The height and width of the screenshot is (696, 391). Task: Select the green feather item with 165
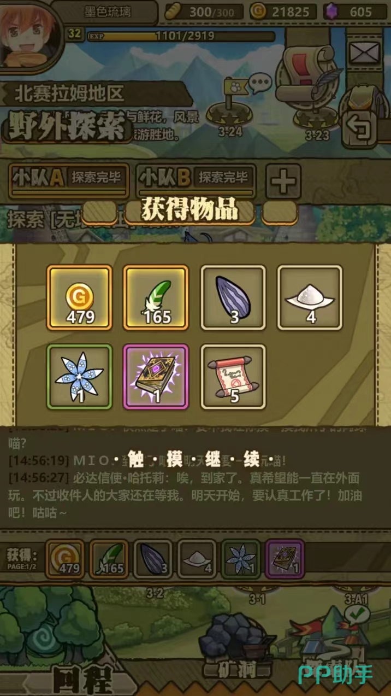156,298
